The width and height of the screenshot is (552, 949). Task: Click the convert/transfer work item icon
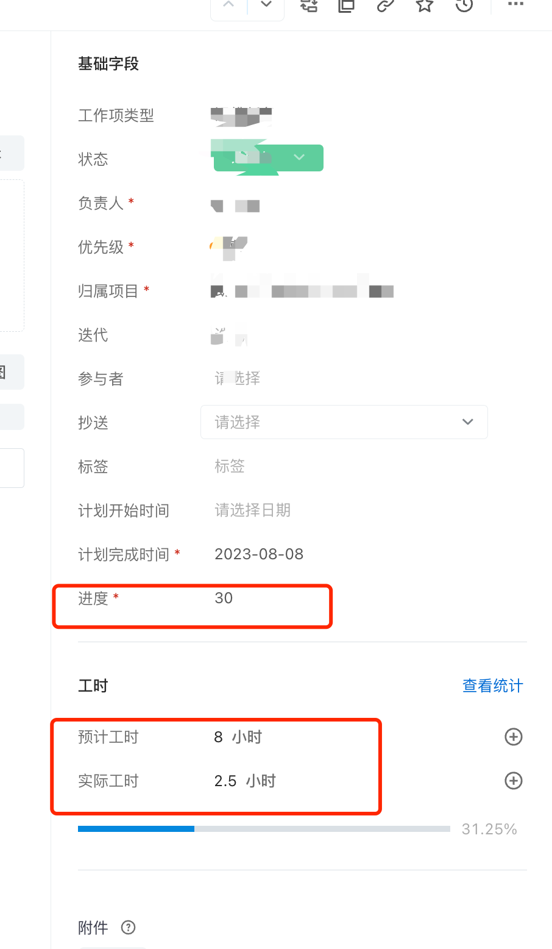coord(309,5)
